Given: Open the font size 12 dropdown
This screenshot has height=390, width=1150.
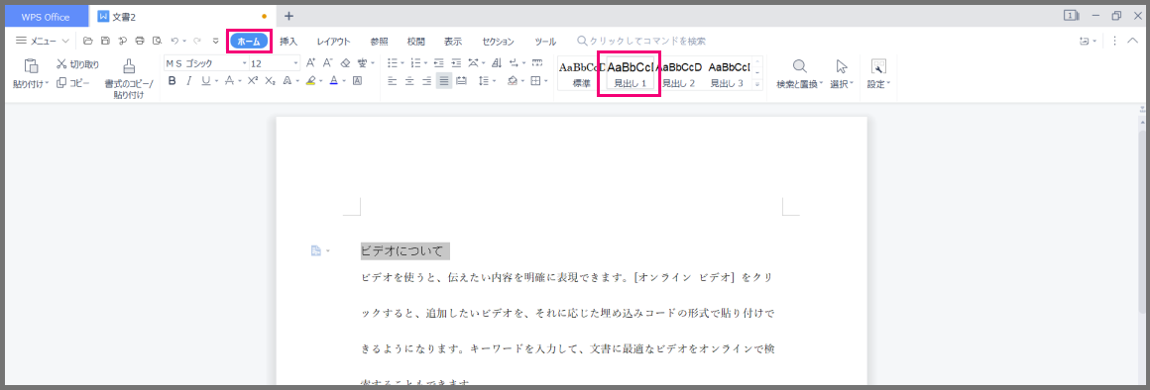Looking at the screenshot, I should [x=295, y=63].
